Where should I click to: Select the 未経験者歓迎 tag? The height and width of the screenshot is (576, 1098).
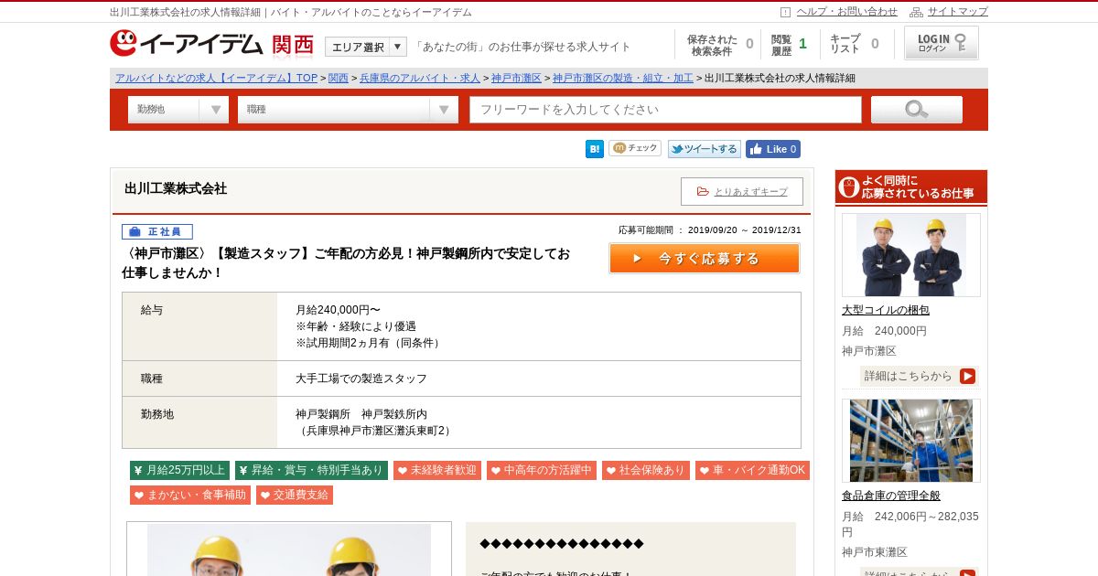437,470
